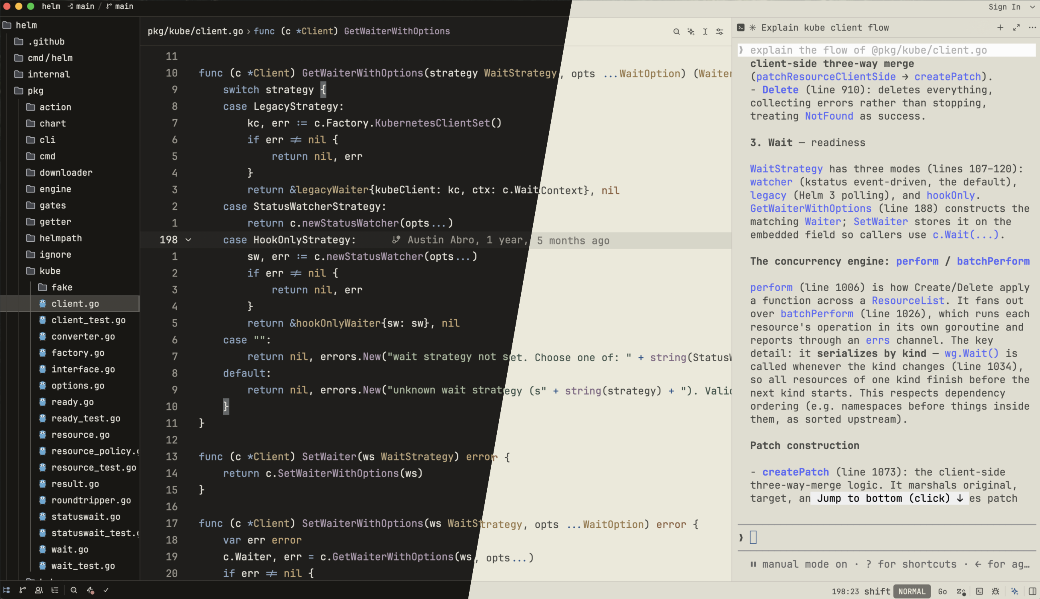Click Jump to bottom button in agent panel

coord(890,498)
